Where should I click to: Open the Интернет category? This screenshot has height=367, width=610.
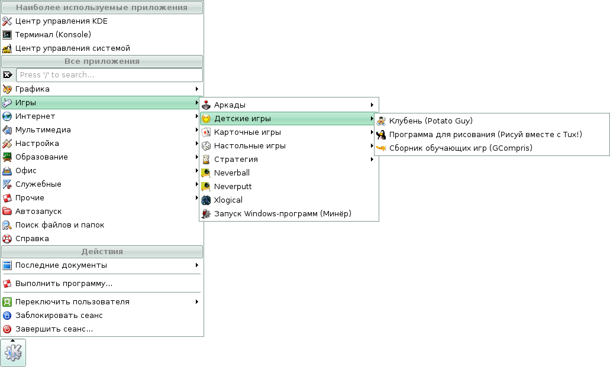click(35, 116)
